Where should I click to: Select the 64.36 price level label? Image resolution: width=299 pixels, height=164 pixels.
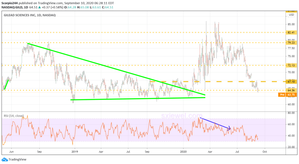click(x=291, y=90)
